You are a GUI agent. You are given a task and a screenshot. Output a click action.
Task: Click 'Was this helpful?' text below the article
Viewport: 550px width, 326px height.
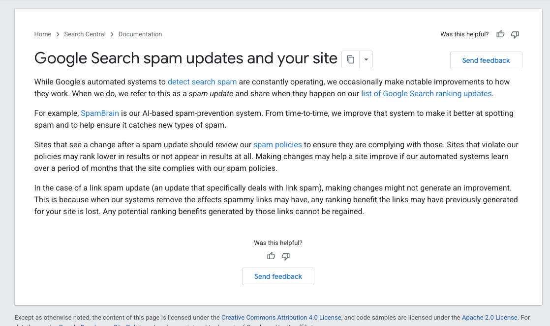pos(278,243)
